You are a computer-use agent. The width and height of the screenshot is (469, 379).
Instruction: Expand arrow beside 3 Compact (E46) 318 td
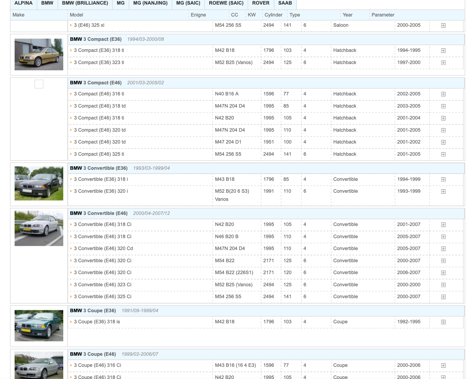[x=71, y=106]
